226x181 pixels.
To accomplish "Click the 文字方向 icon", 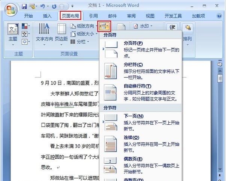I will coord(44,34).
